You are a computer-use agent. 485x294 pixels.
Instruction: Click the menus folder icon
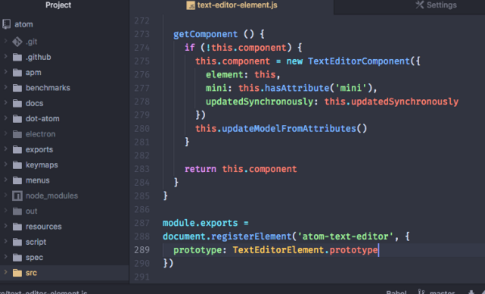[17, 180]
